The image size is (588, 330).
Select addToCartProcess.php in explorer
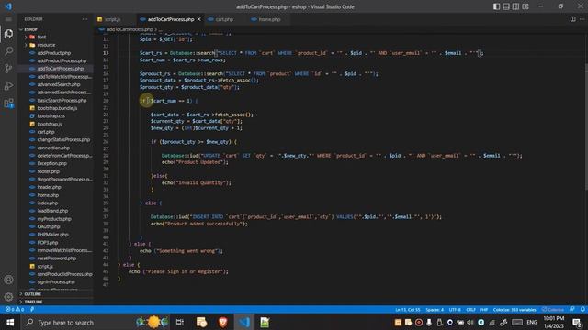click(60, 69)
